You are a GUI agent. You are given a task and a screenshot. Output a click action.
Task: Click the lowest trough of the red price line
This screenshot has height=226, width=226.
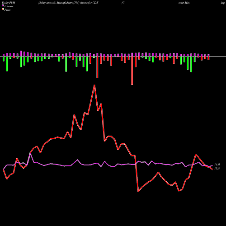[x=138, y=191]
